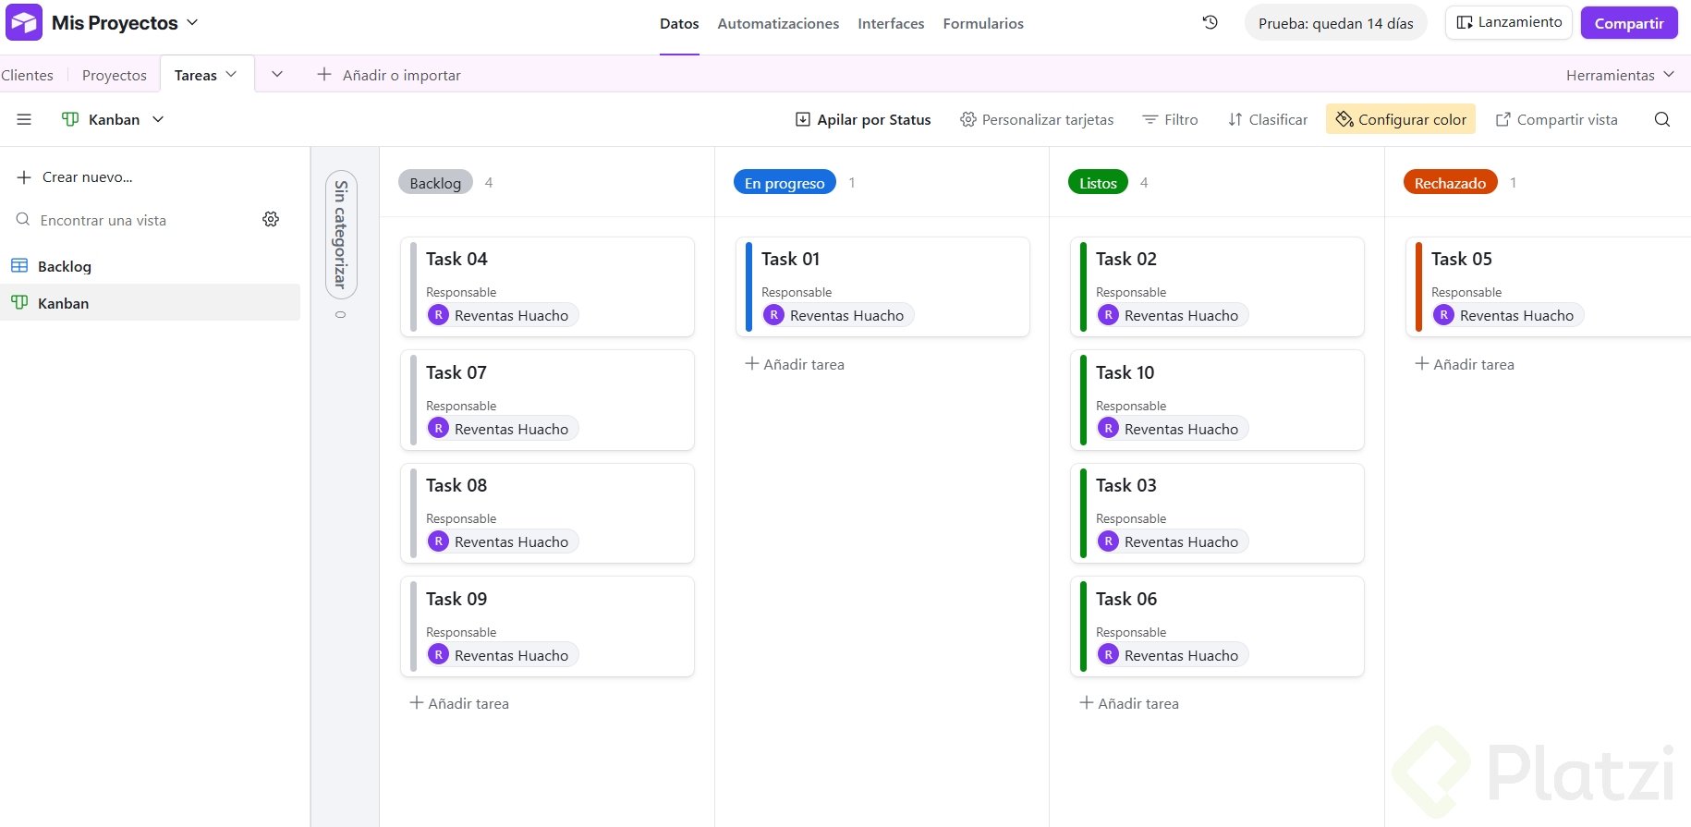
Task: Click the purple Compartir button
Action: (1628, 23)
